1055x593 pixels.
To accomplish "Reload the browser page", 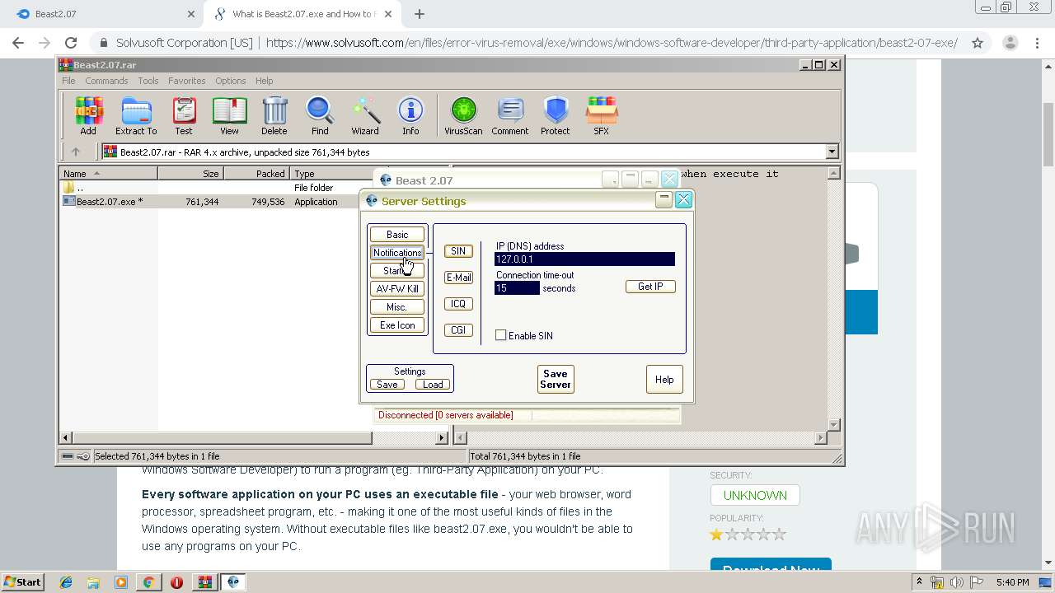I will pos(71,43).
